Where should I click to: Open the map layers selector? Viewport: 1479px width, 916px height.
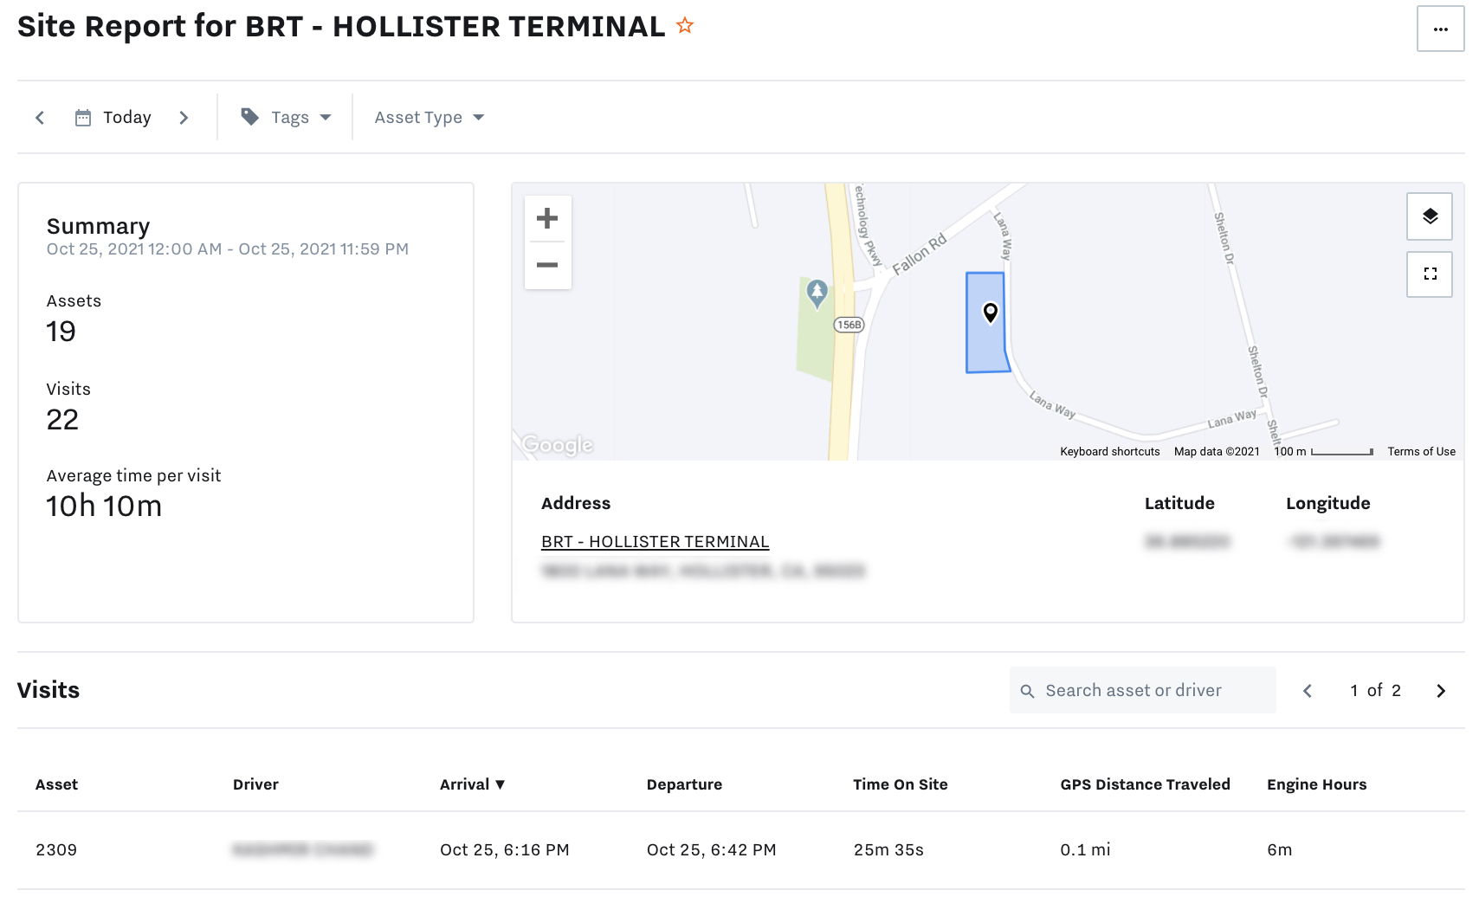[1430, 216]
